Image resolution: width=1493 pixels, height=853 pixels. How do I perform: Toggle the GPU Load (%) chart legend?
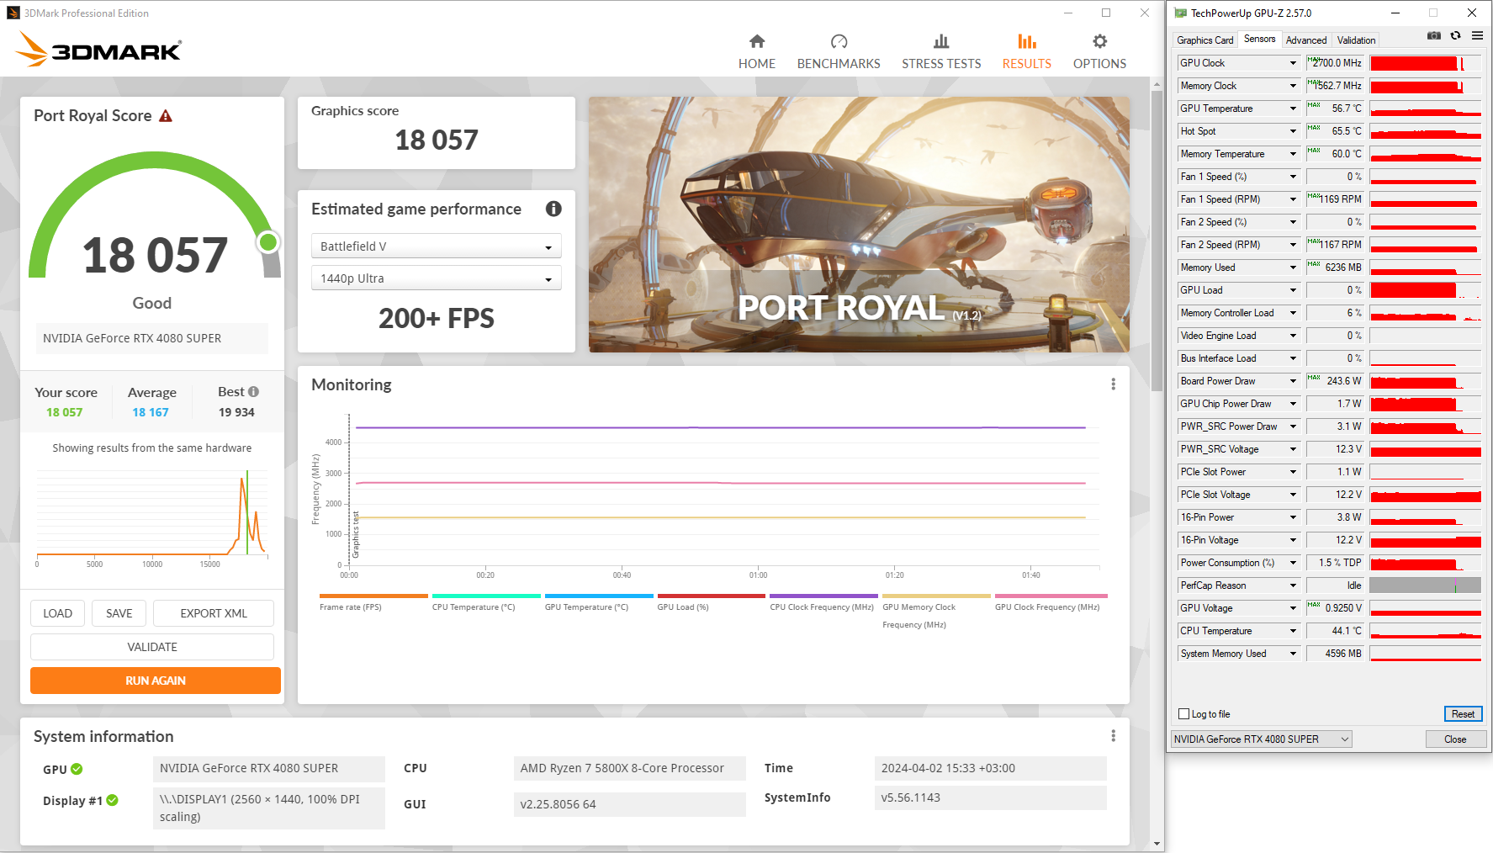[712, 602]
